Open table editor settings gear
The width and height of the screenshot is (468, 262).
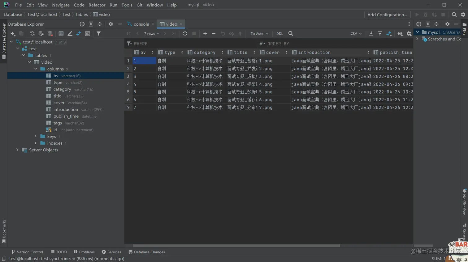point(409,34)
